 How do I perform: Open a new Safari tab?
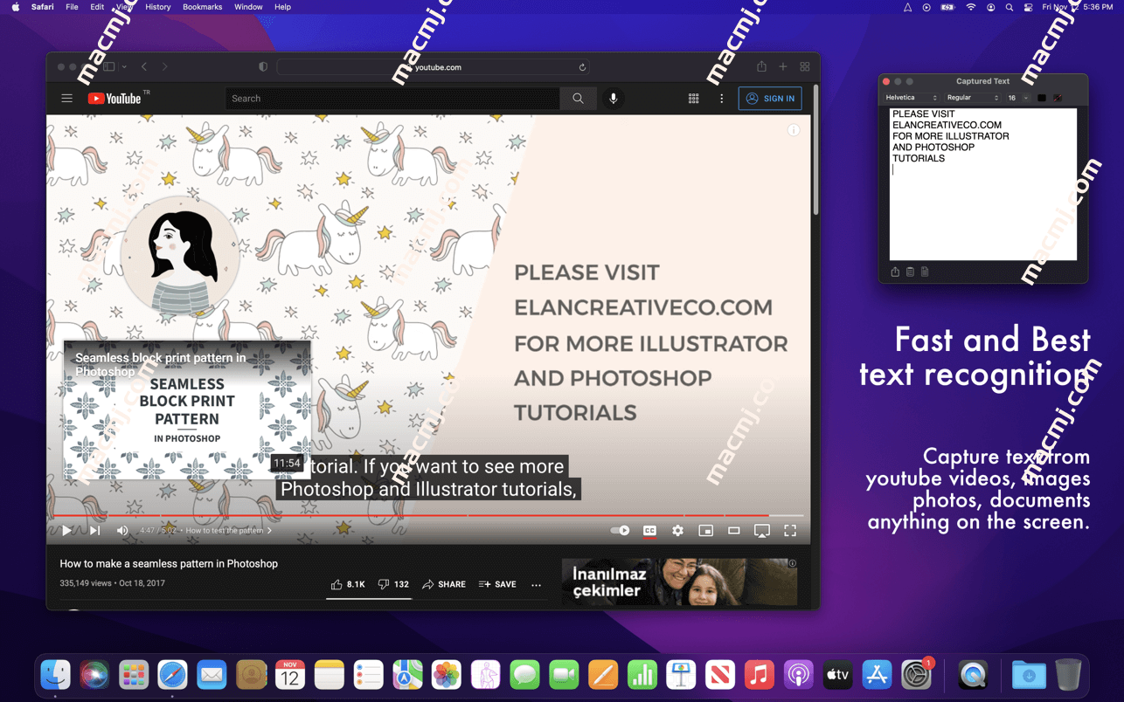pyautogui.click(x=783, y=66)
